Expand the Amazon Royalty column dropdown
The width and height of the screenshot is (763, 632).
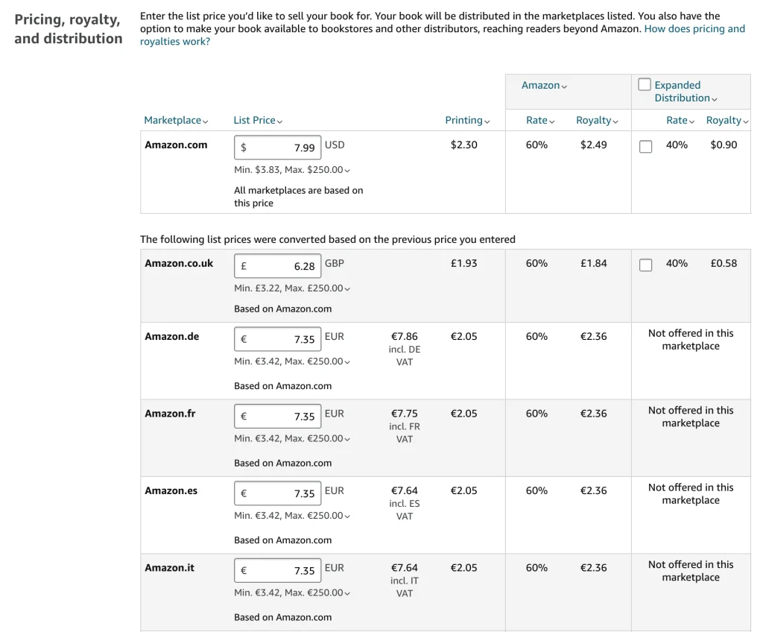597,120
